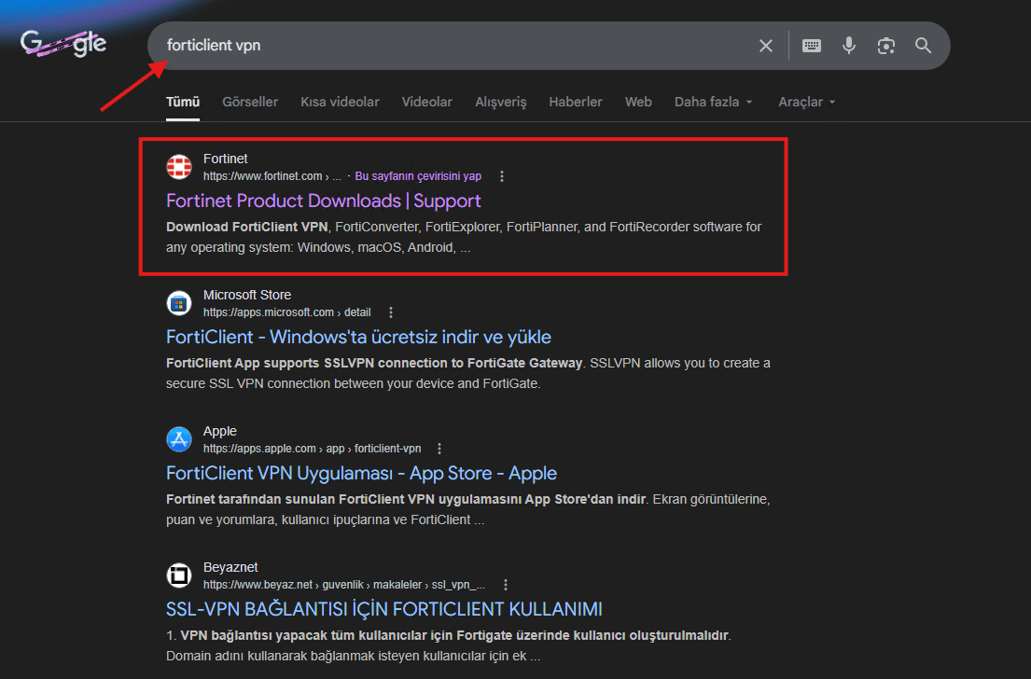Open Fortinet Product Downloads | Support link
1031x679 pixels.
(x=324, y=201)
